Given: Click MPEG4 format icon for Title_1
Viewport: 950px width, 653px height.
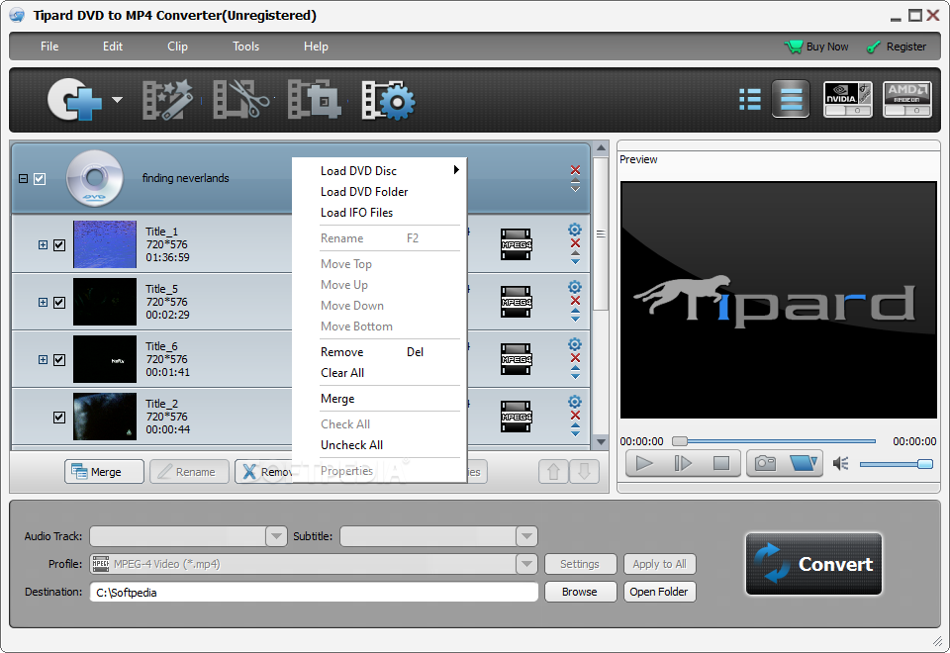Looking at the screenshot, I should [x=517, y=244].
